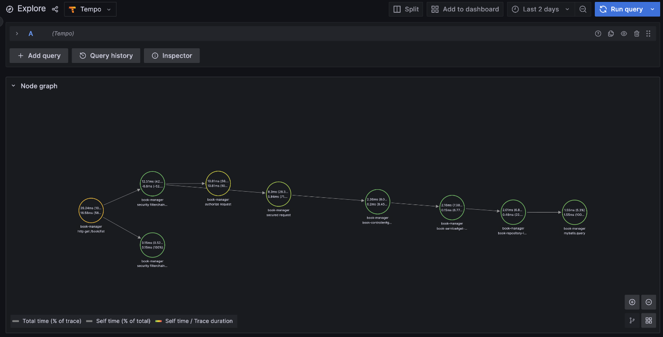Delete query A with trash icon
The width and height of the screenshot is (663, 337).
click(x=636, y=34)
